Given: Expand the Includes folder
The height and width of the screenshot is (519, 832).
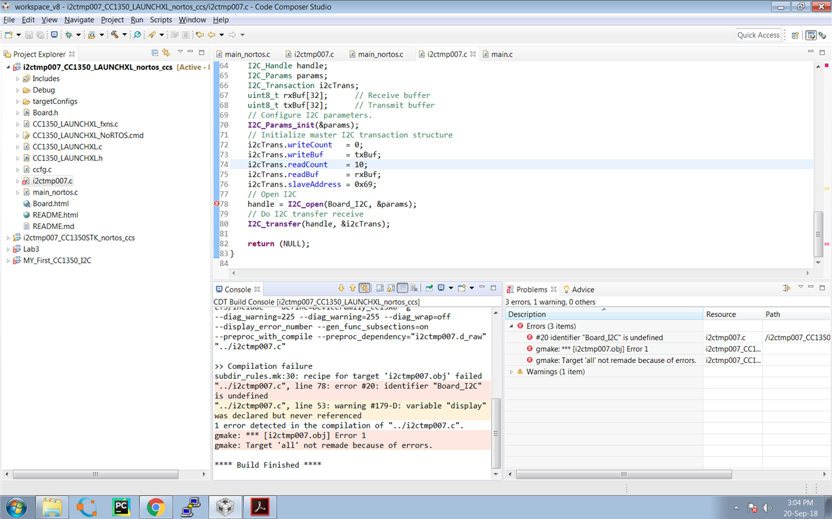Looking at the screenshot, I should coord(18,79).
